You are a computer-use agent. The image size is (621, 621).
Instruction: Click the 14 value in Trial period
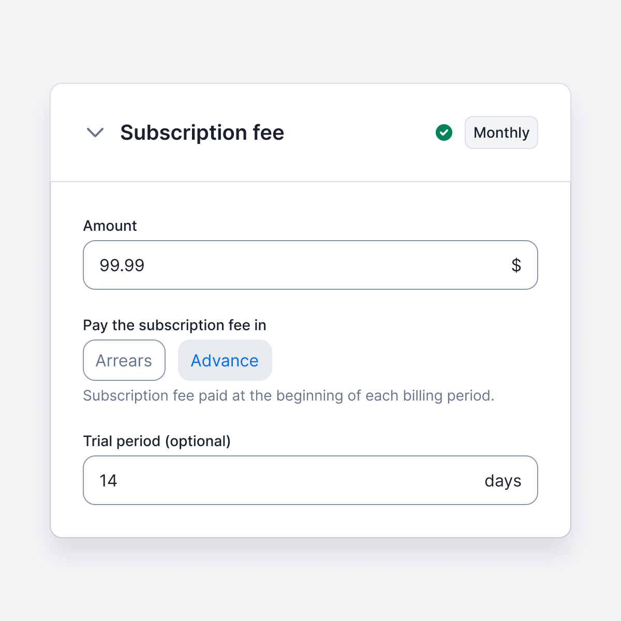pyautogui.click(x=108, y=481)
